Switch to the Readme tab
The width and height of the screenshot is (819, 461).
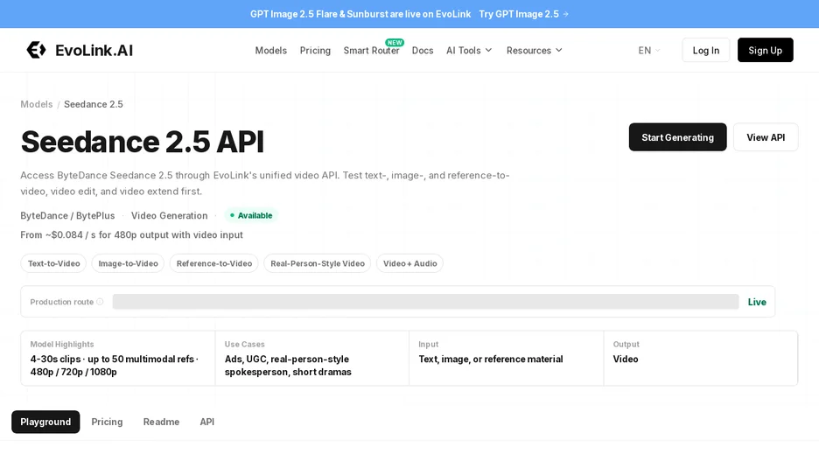pyautogui.click(x=161, y=422)
